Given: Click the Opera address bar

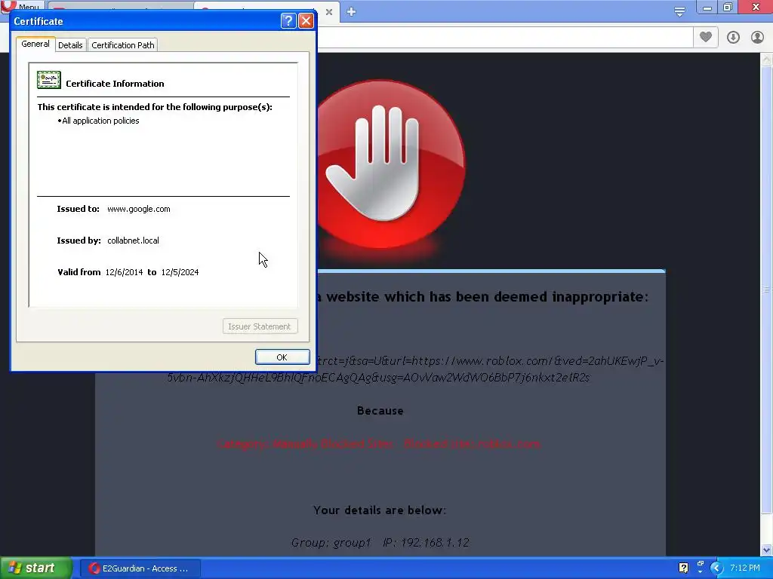Looking at the screenshot, I should pos(505,38).
